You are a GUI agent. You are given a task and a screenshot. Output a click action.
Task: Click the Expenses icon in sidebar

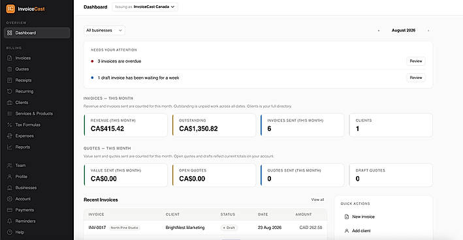click(9, 136)
